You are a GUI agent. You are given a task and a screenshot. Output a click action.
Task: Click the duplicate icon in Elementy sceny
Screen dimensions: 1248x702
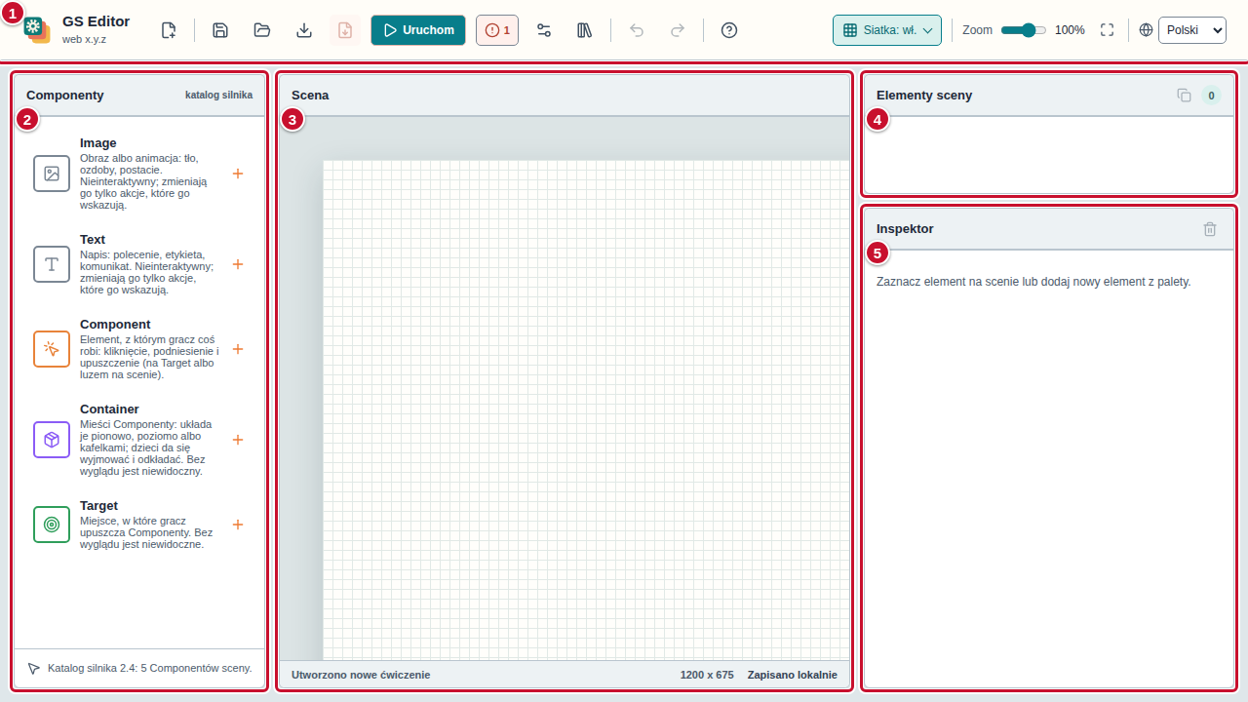point(1184,96)
